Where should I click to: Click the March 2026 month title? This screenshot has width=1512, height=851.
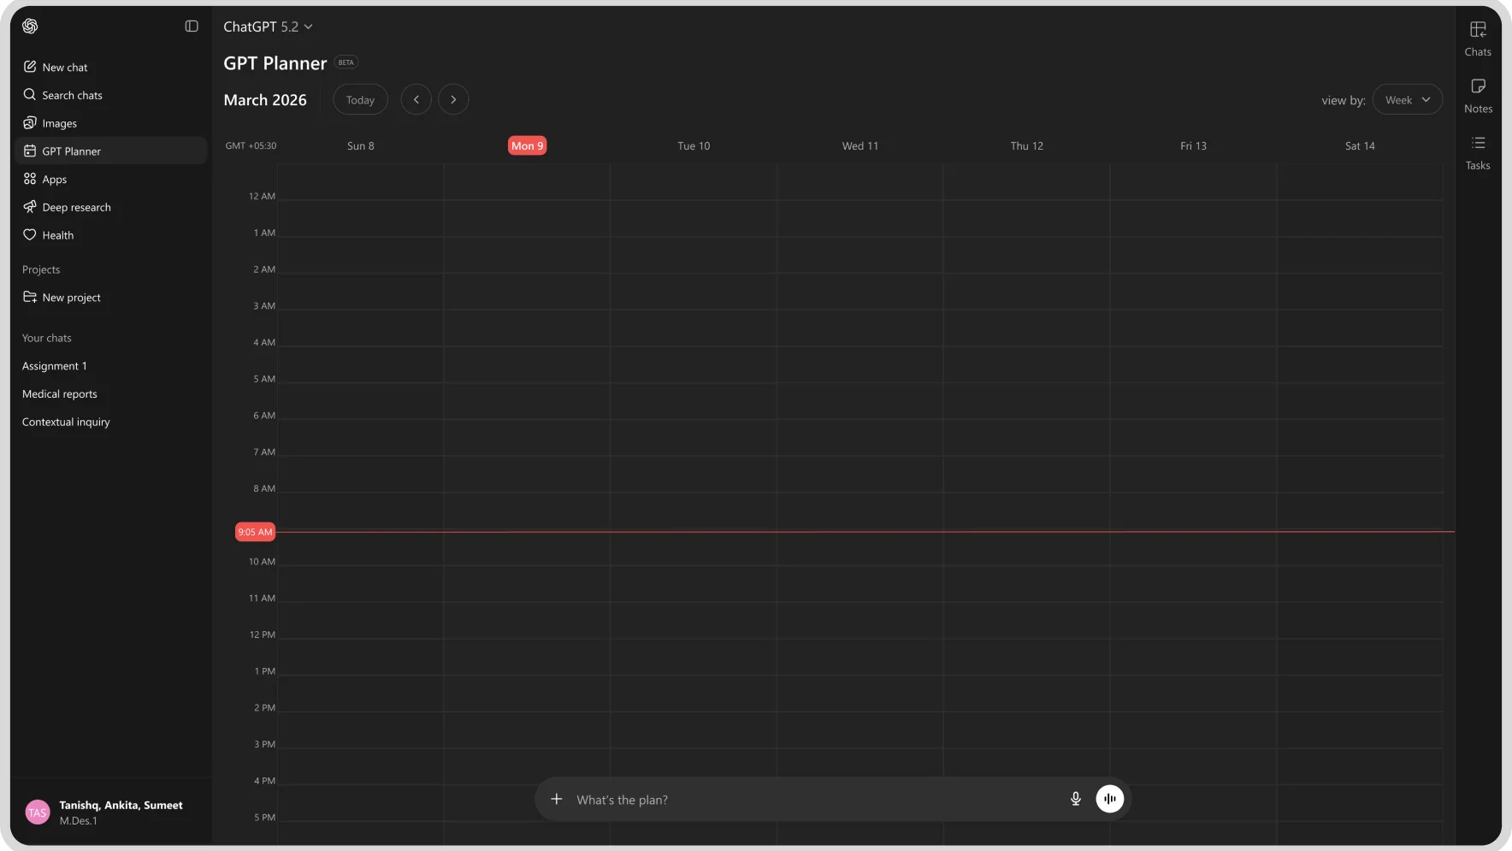click(x=265, y=100)
